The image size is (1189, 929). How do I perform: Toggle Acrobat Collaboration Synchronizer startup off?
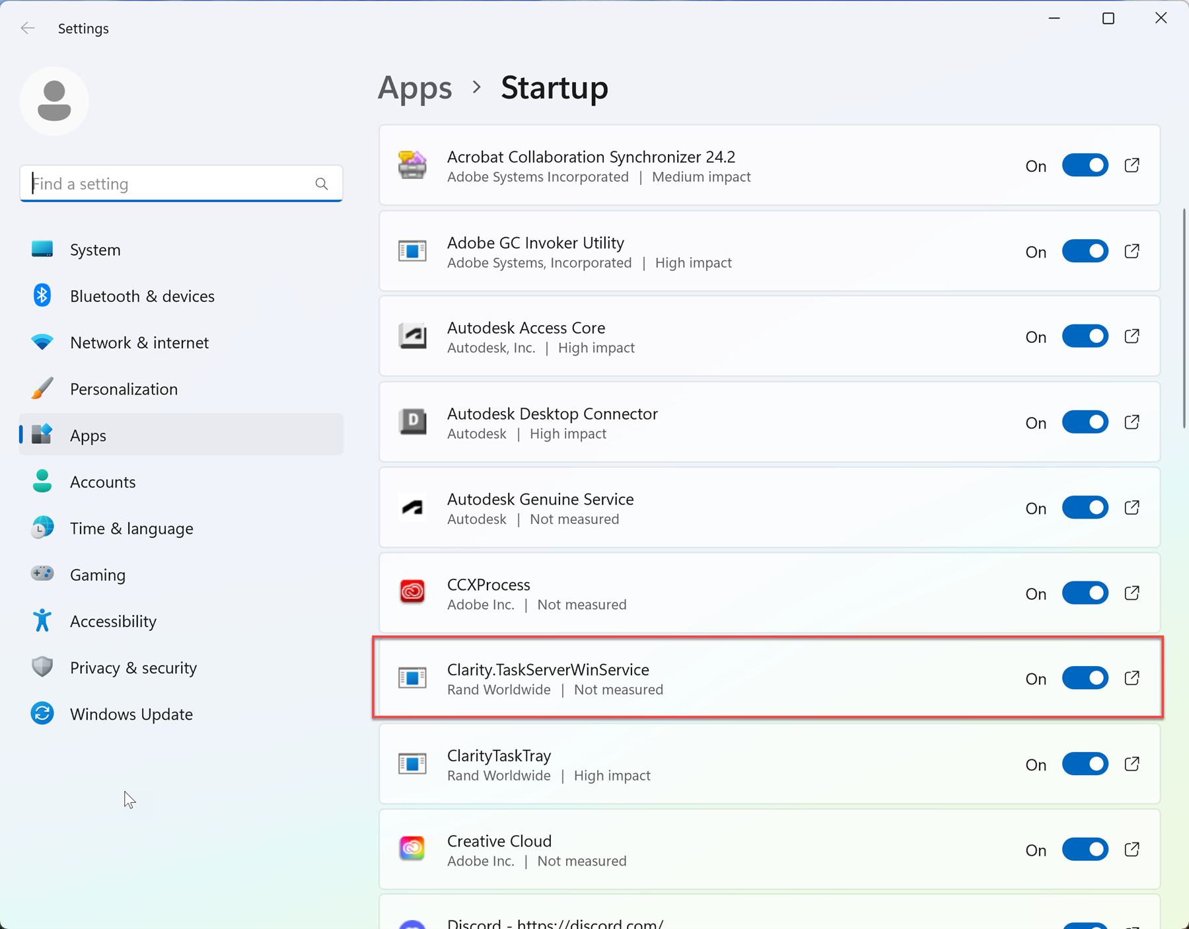pos(1085,165)
